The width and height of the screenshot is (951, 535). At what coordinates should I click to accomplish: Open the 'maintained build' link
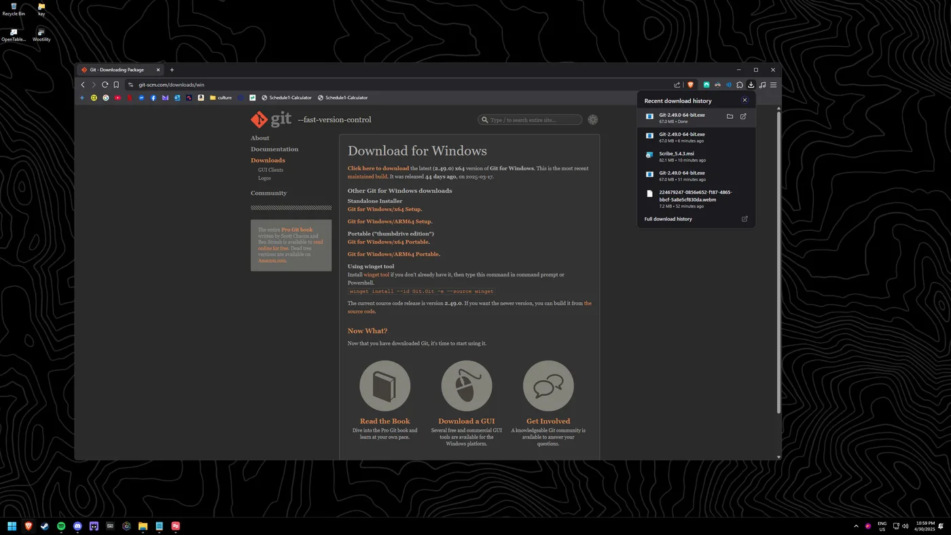(x=367, y=177)
